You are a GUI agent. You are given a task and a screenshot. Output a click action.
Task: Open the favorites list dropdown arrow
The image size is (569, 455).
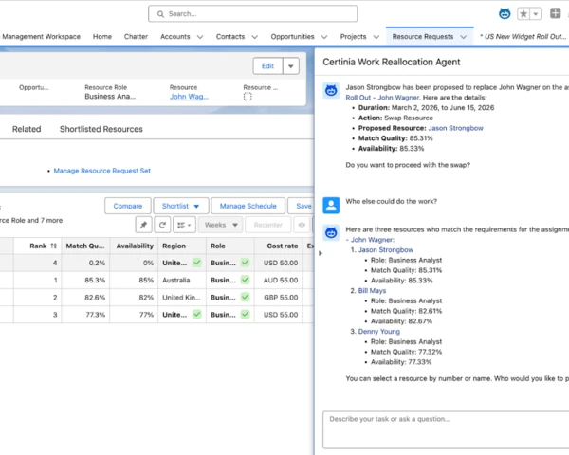(536, 14)
